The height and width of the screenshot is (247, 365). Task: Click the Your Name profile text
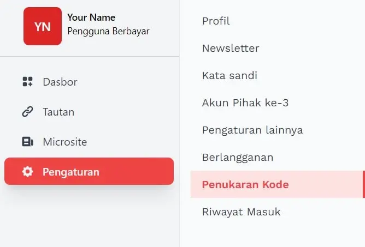pos(91,17)
